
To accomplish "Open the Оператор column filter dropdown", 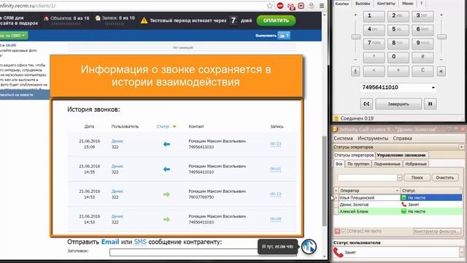I will coord(397,191).
